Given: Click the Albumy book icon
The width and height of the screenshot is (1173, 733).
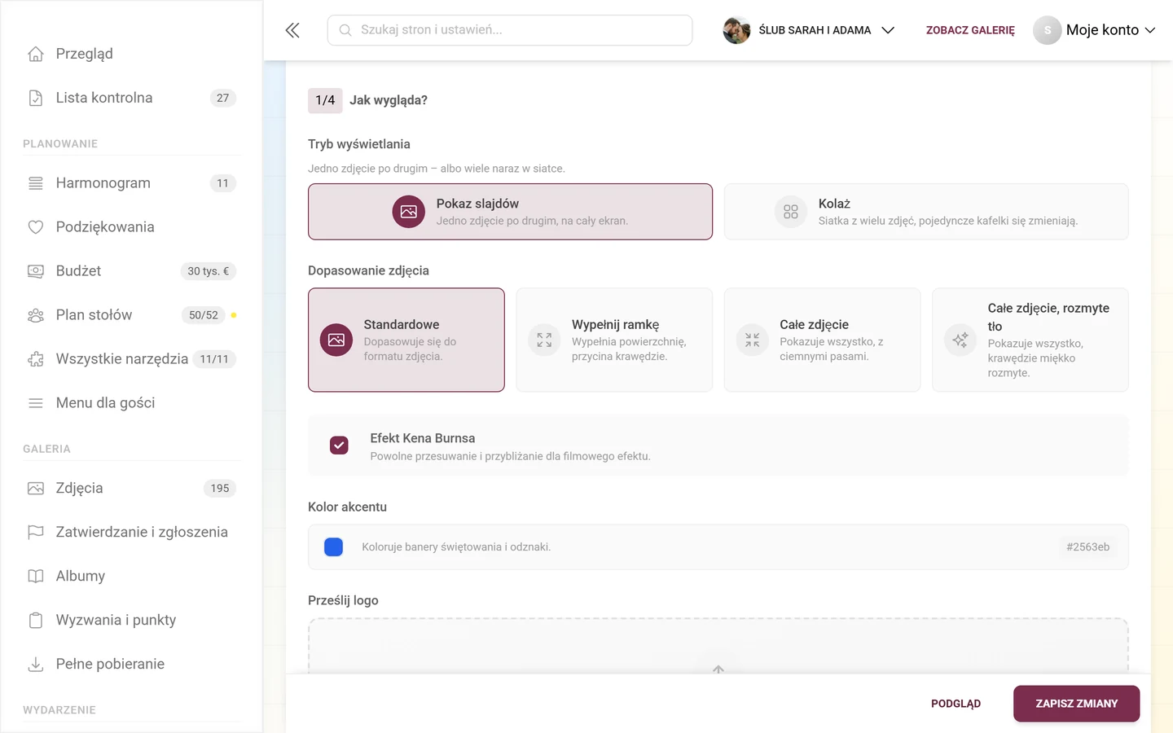Looking at the screenshot, I should [x=36, y=577].
